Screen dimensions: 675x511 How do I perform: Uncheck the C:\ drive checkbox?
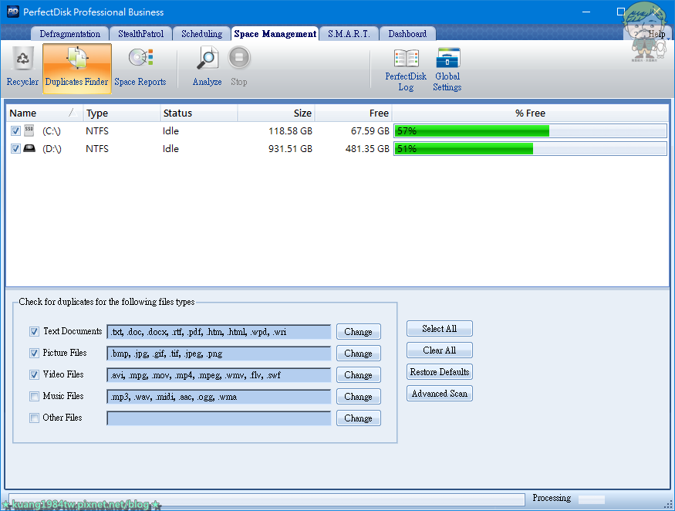tap(15, 131)
